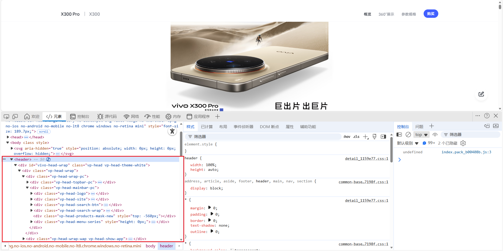Viewport: 503px width, 251px height.
Task: Expand margin shorthand triangle
Action: click(x=209, y=208)
